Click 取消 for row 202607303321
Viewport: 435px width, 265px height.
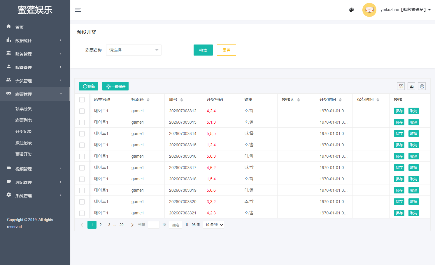pos(414,213)
